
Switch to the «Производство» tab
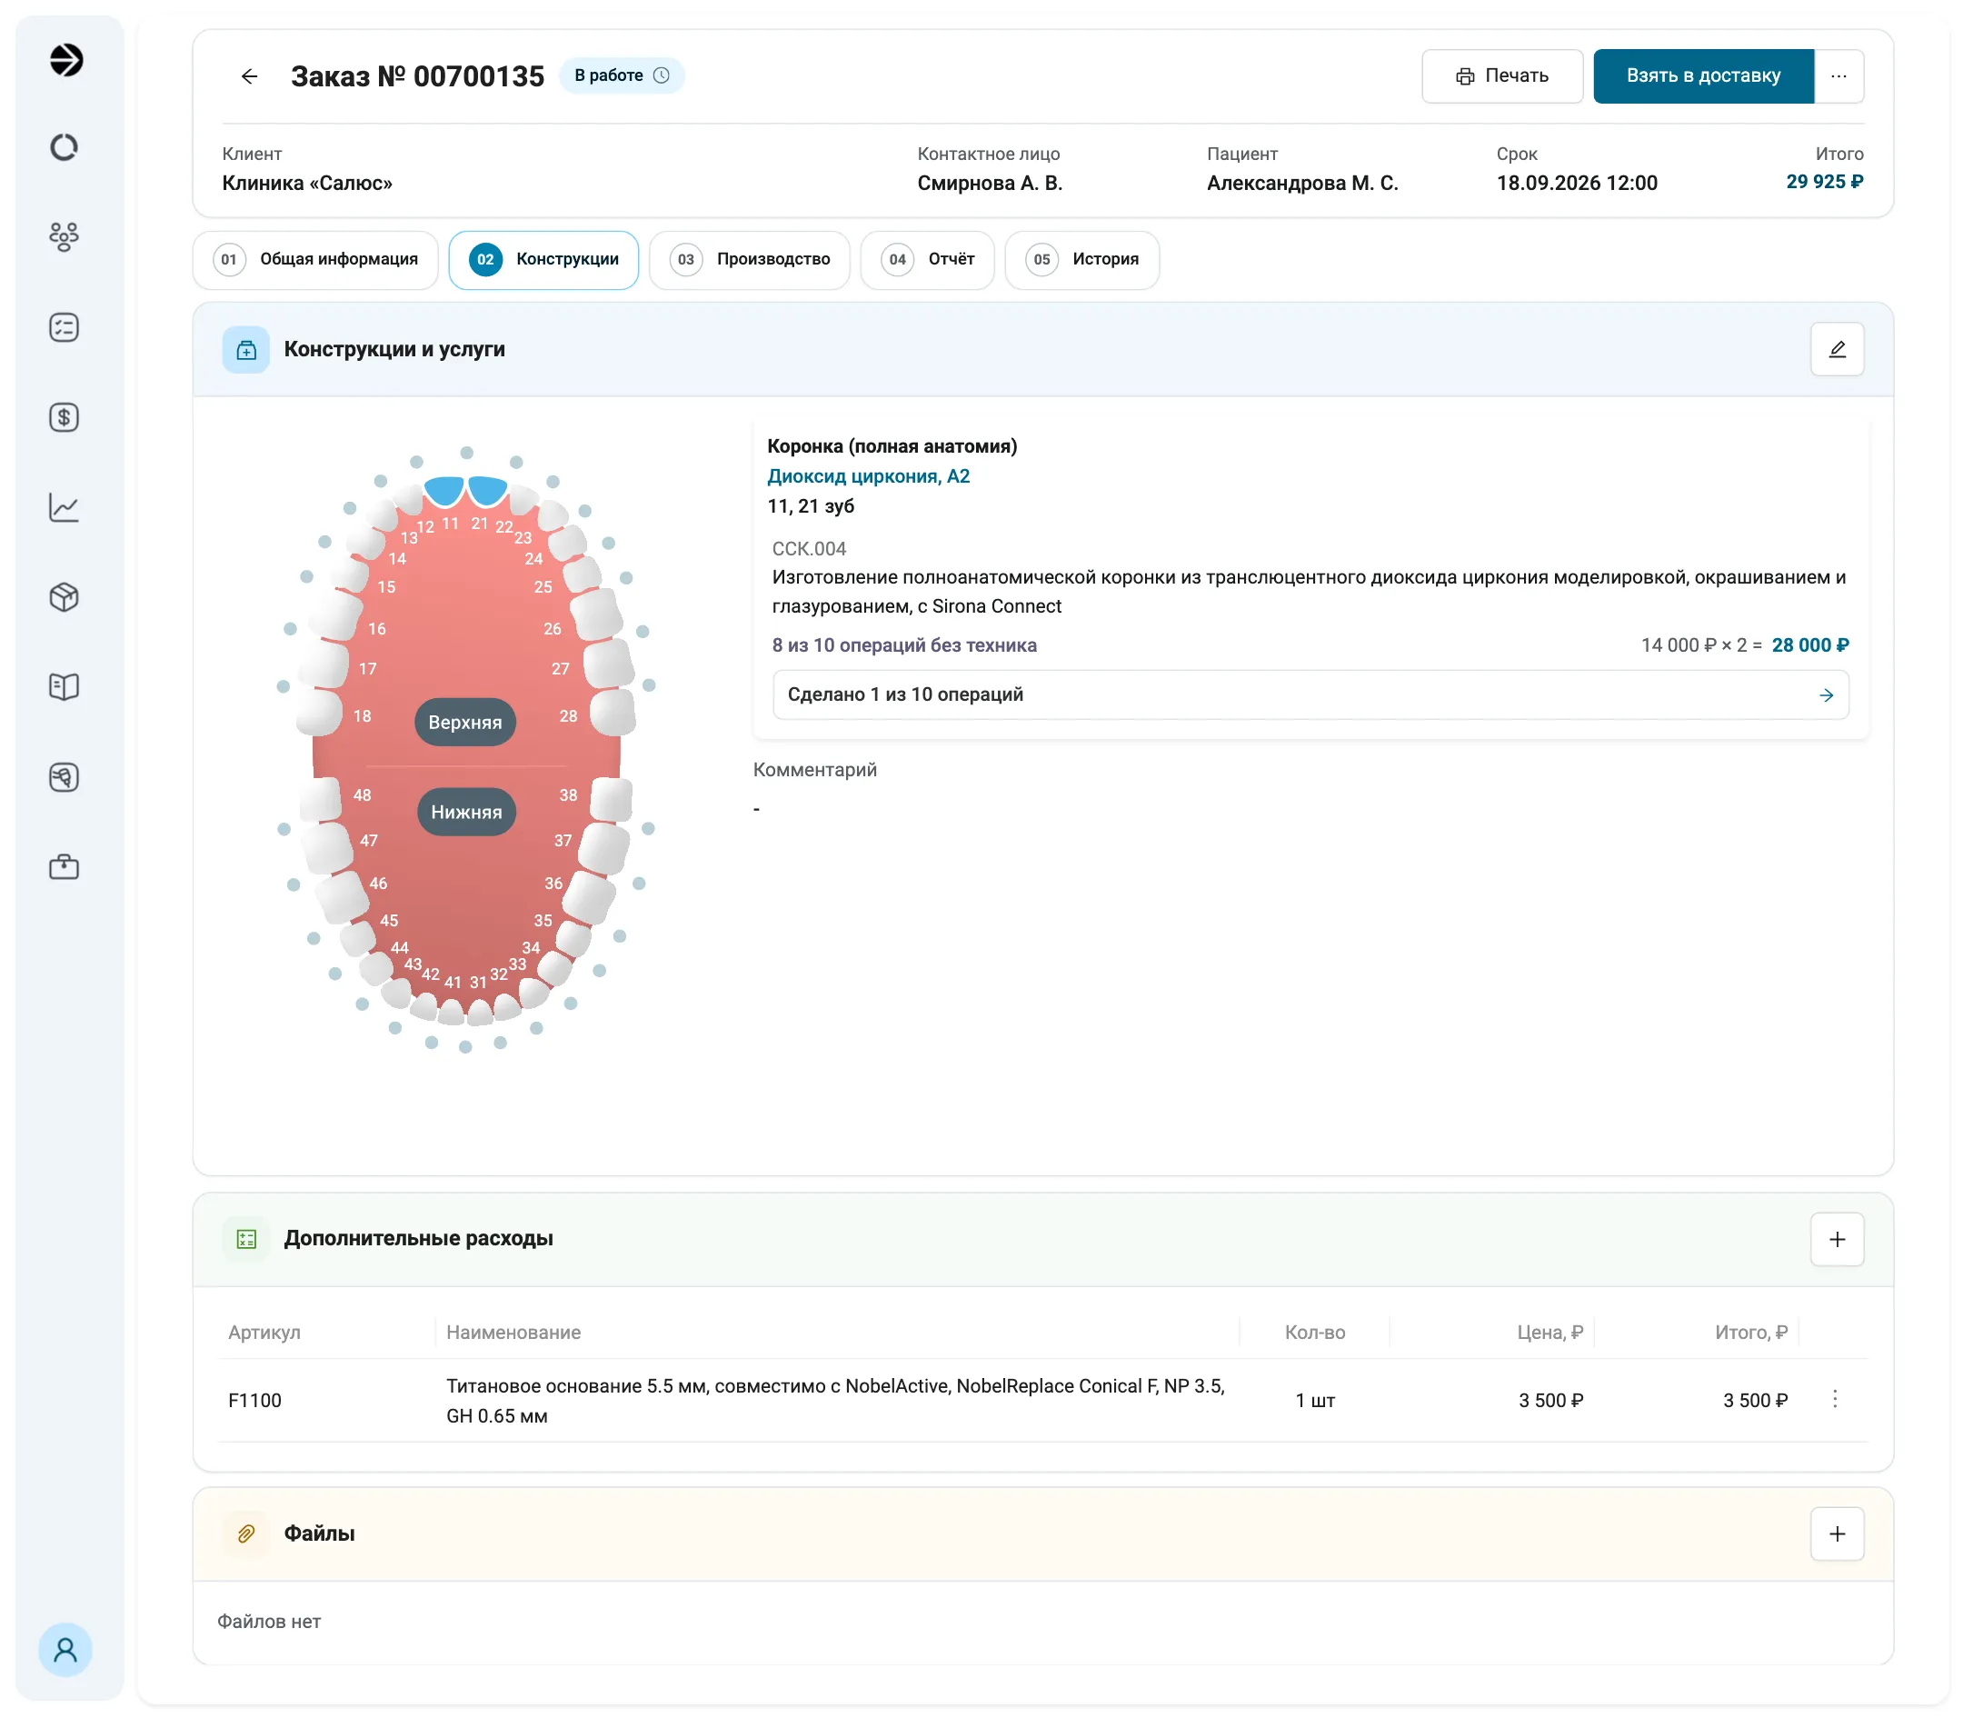click(749, 259)
